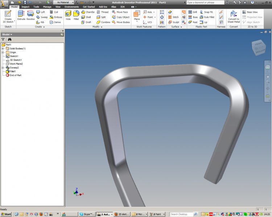
Task: Open the Manage tab
Action: 47,7
